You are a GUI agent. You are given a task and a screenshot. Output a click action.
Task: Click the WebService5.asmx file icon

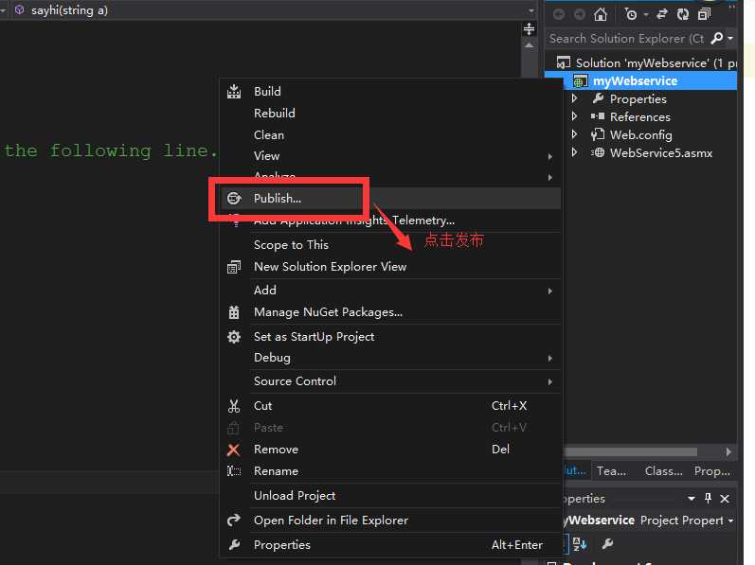598,153
